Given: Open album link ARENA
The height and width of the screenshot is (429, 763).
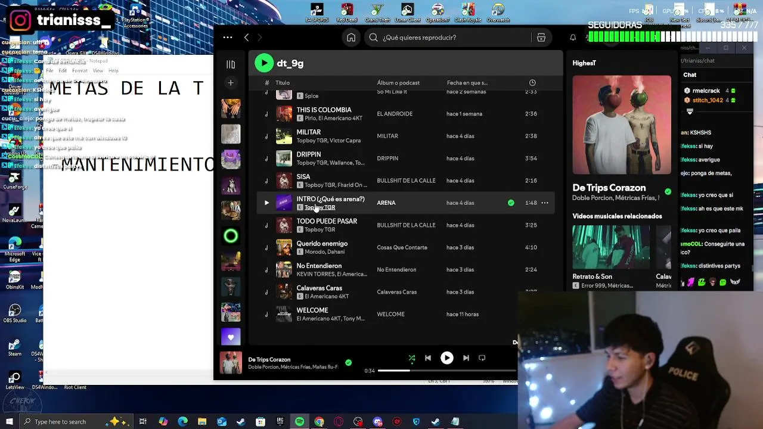Looking at the screenshot, I should tap(386, 203).
